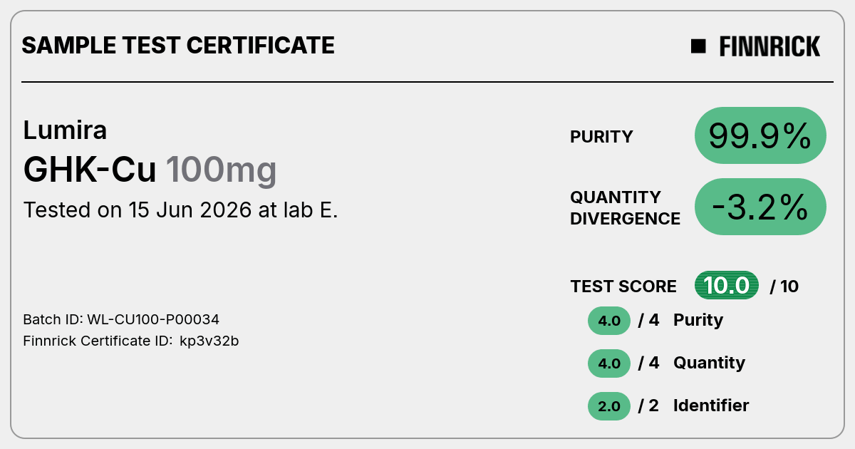855x449 pixels.
Task: Click the GHK-Cu product name
Action: [90, 170]
